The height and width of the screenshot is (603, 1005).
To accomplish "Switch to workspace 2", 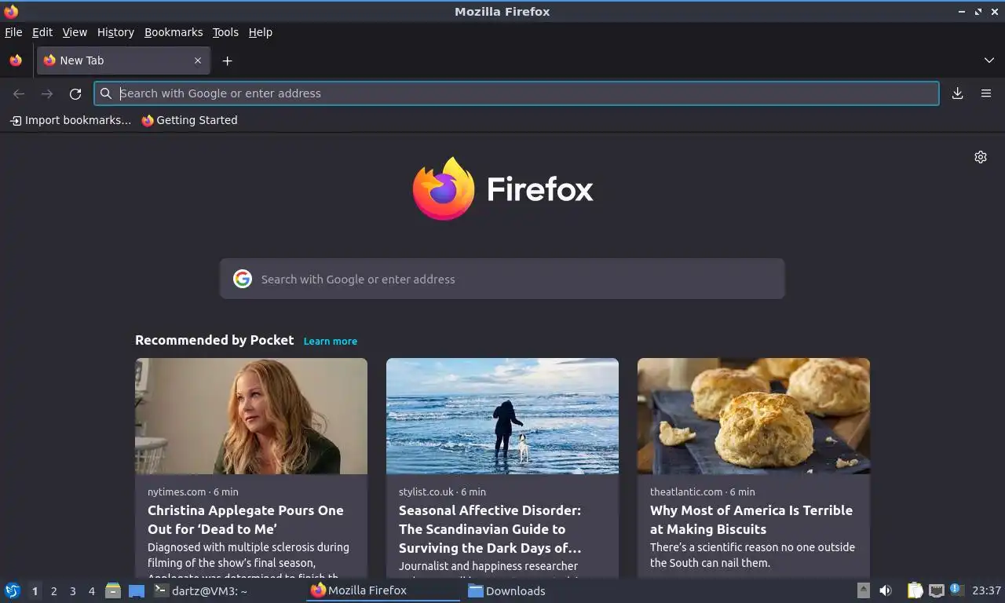I will click(x=53, y=591).
